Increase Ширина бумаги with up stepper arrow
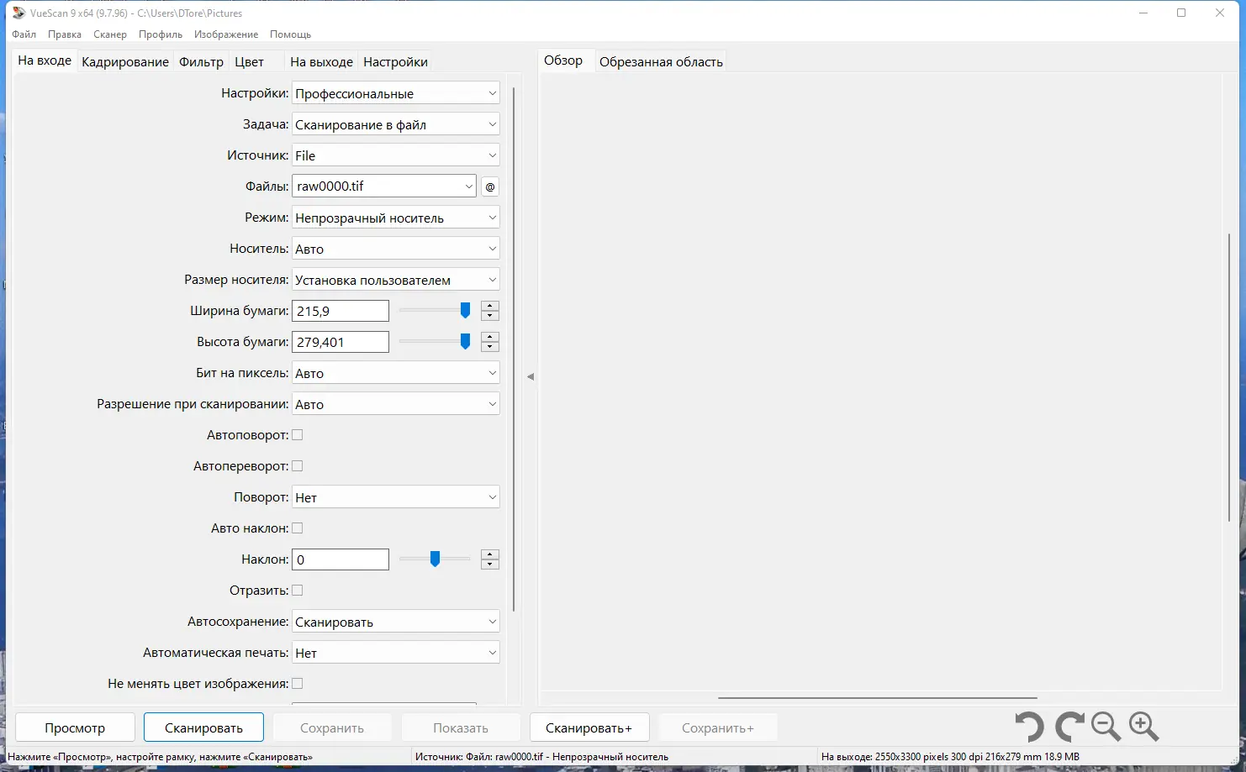The height and width of the screenshot is (772, 1246). click(x=490, y=306)
